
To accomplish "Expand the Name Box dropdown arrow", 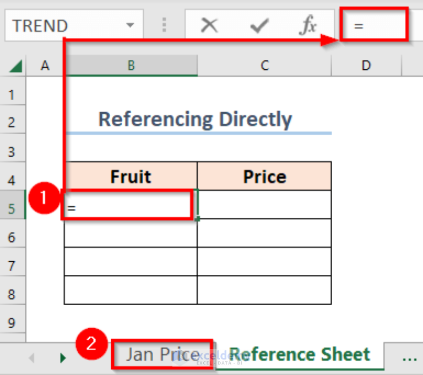I will tap(130, 25).
